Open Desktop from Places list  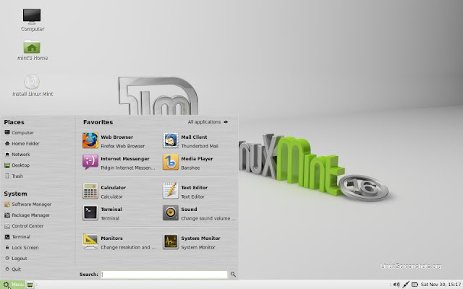pos(17,165)
